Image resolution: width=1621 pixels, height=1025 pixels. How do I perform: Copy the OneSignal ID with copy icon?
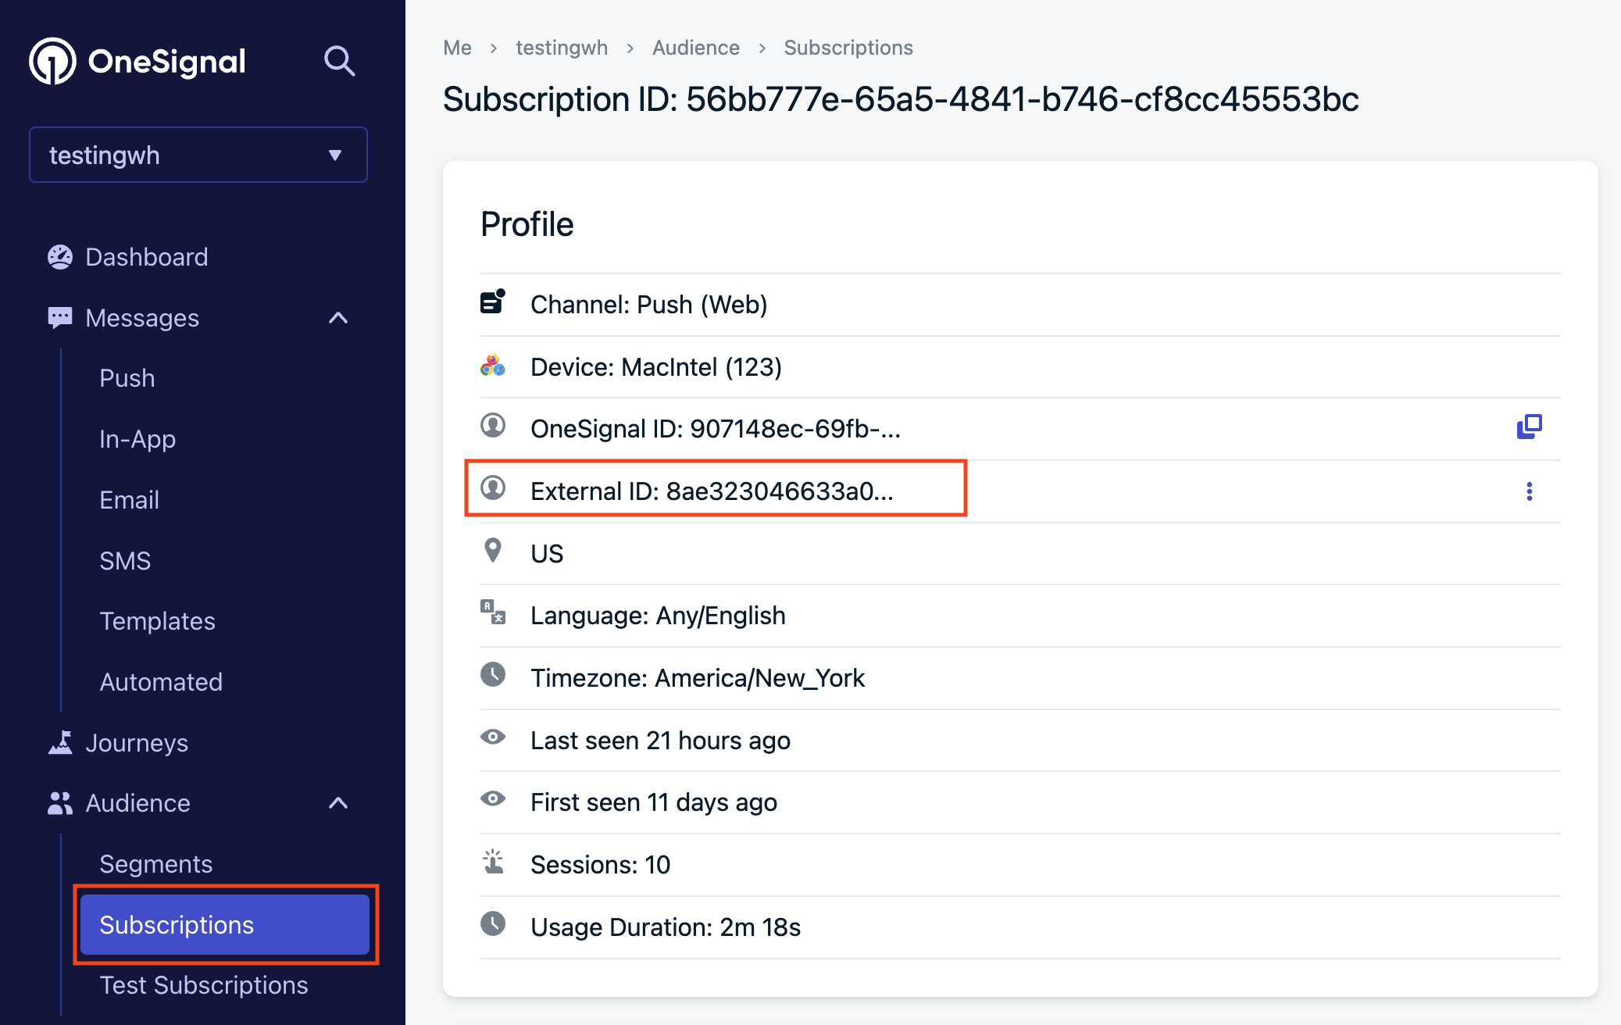pos(1529,427)
